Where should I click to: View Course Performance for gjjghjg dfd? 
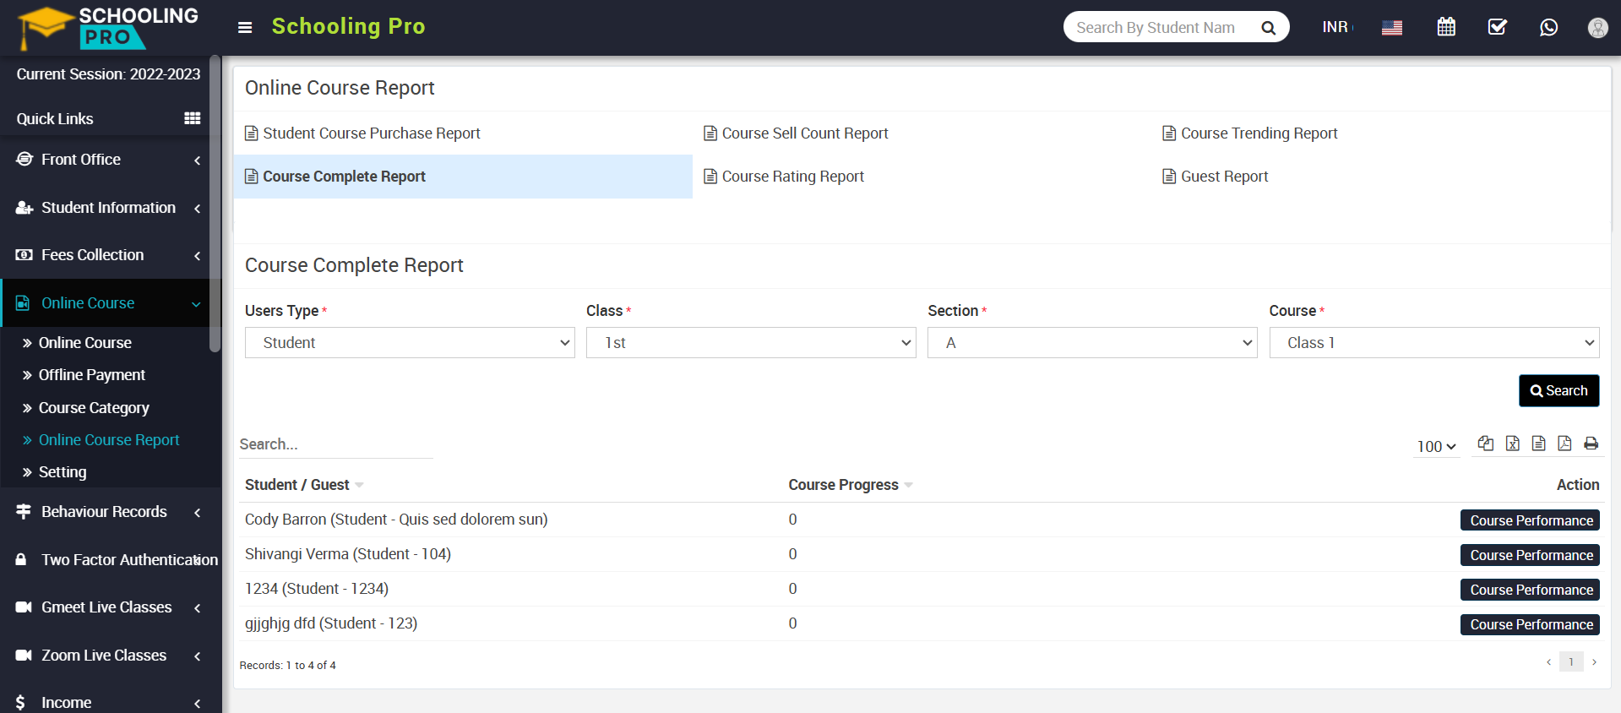[1530, 624]
